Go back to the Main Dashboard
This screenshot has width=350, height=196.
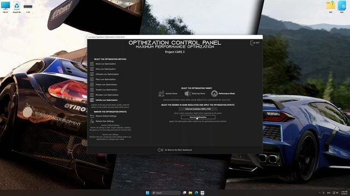coord(175,150)
